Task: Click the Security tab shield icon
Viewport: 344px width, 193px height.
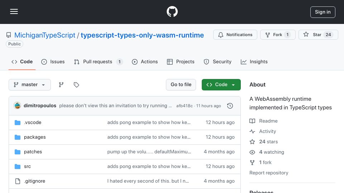Action: [206, 62]
